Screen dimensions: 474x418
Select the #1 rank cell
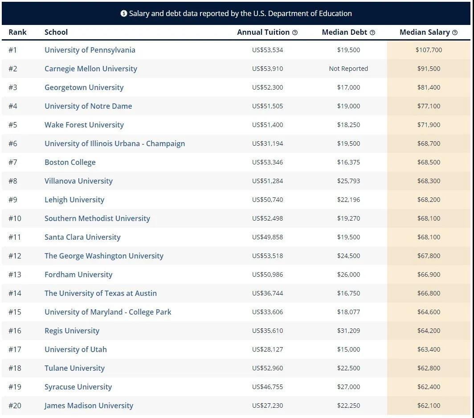[x=12, y=50]
